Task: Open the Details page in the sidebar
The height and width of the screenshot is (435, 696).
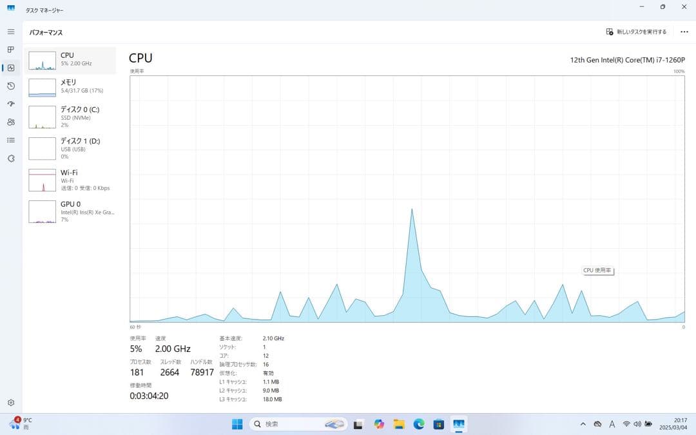Action: (10, 140)
